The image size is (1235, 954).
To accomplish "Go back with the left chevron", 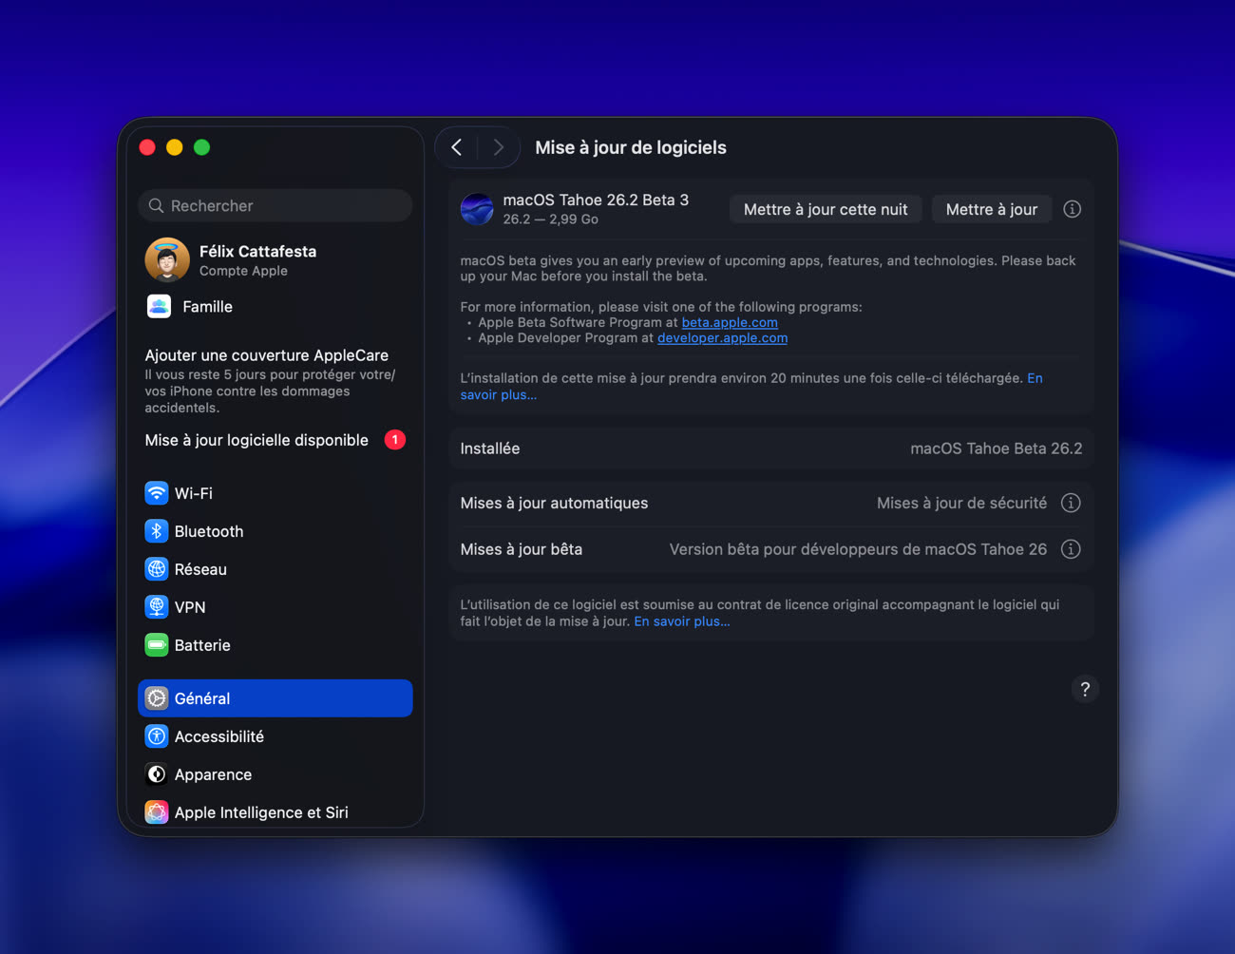I will click(457, 147).
